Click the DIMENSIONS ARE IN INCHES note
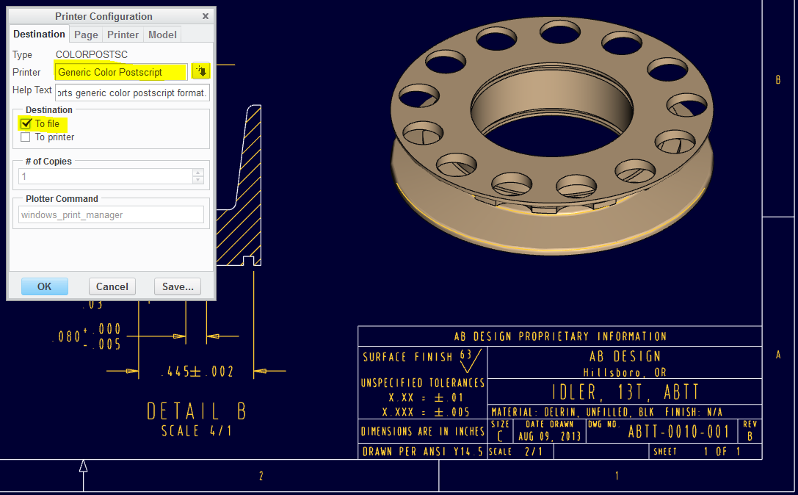This screenshot has width=798, height=495. click(422, 431)
